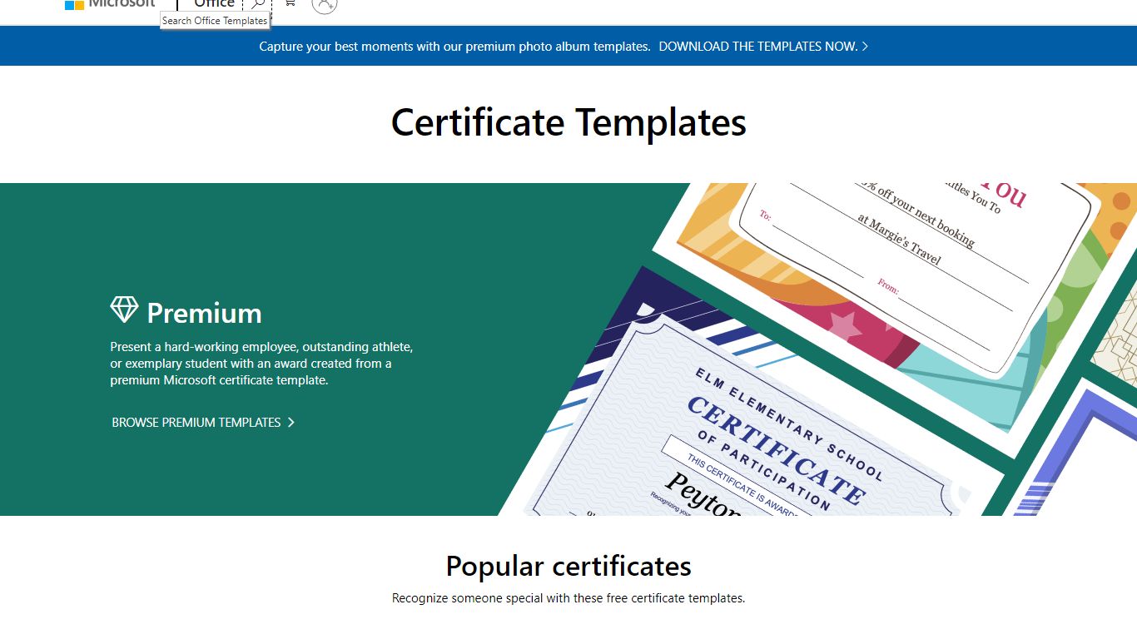Click Browse Premium Templates link

[x=203, y=423]
